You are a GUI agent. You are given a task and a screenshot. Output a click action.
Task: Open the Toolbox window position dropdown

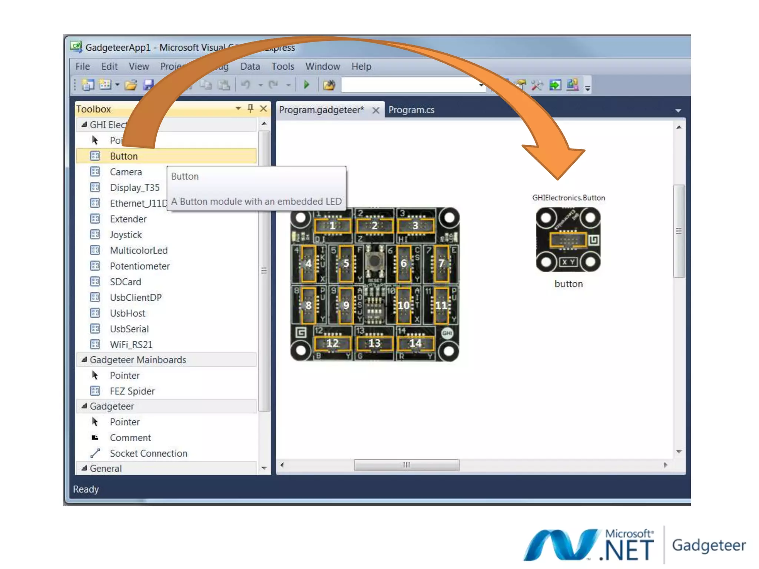click(x=238, y=109)
